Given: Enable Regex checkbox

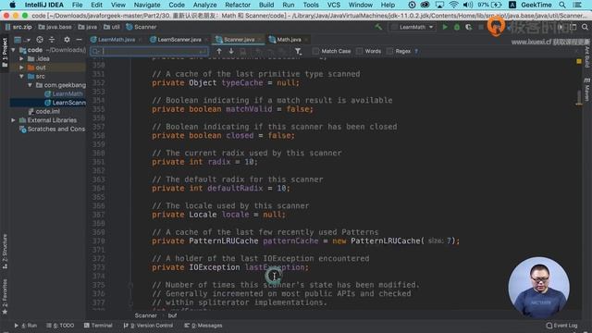Looking at the screenshot, I should pos(389,51).
